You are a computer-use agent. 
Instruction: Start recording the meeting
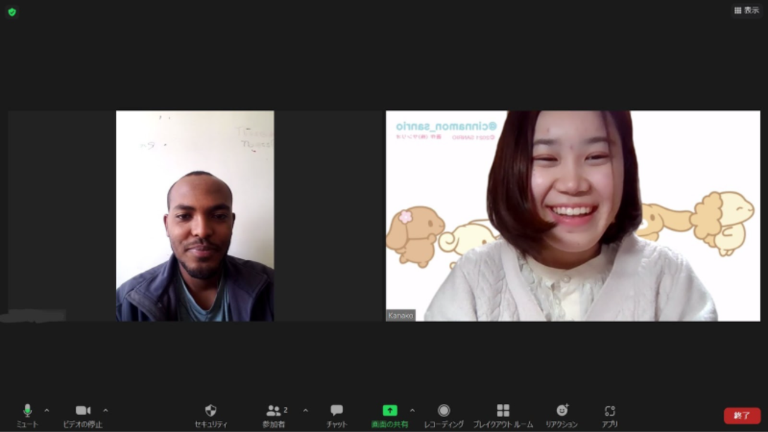(443, 416)
